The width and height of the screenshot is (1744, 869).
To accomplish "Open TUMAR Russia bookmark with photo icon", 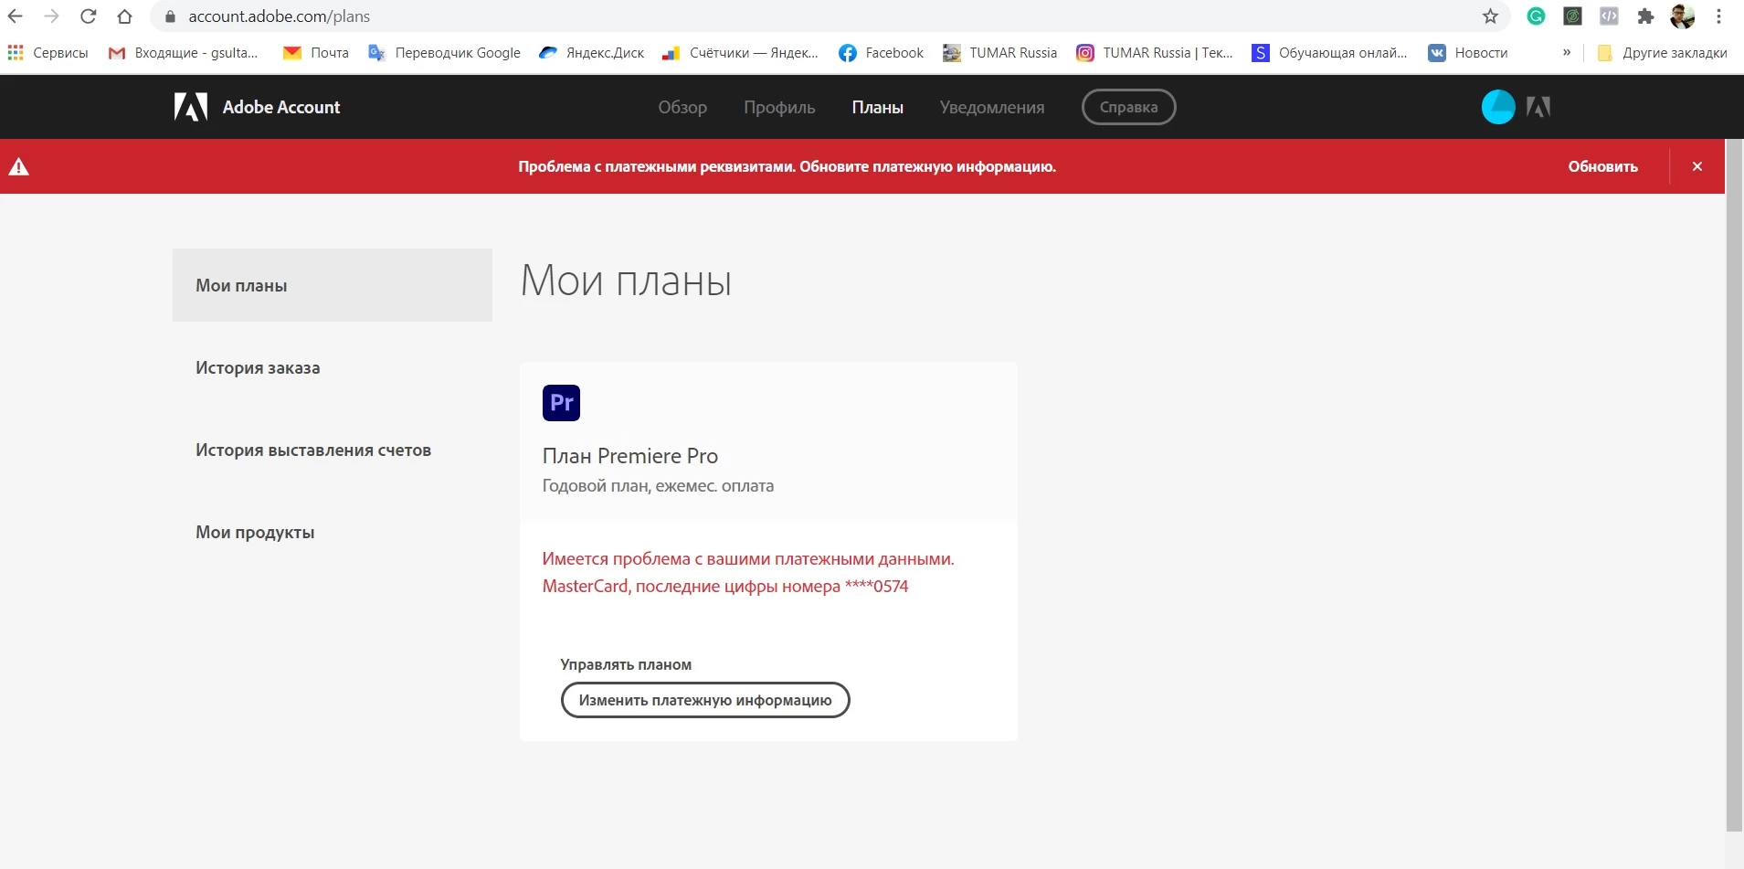I will click(x=1000, y=53).
